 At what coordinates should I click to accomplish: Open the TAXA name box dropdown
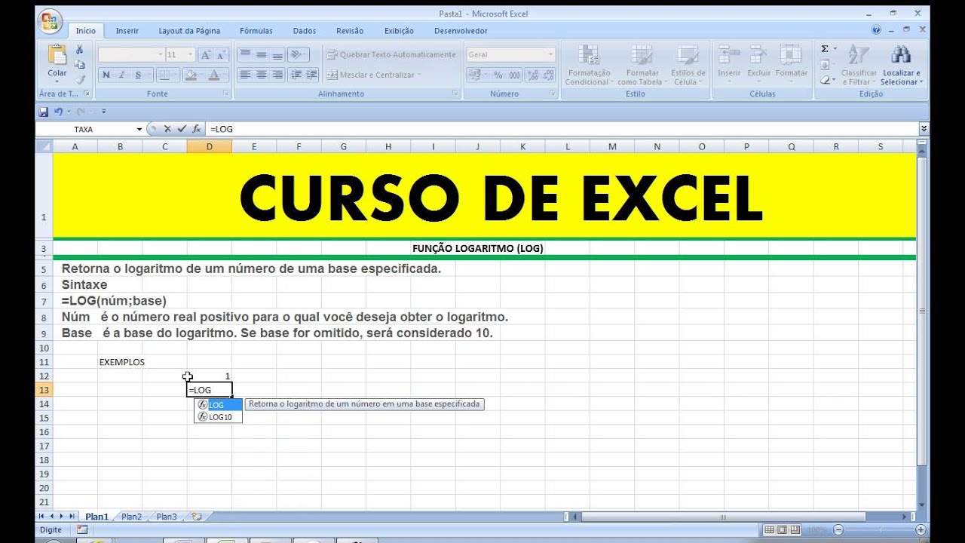pyautogui.click(x=139, y=129)
